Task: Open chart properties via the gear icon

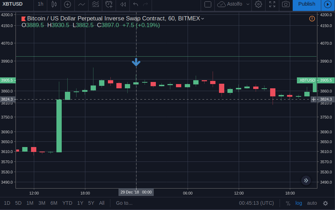Action: tap(258, 5)
